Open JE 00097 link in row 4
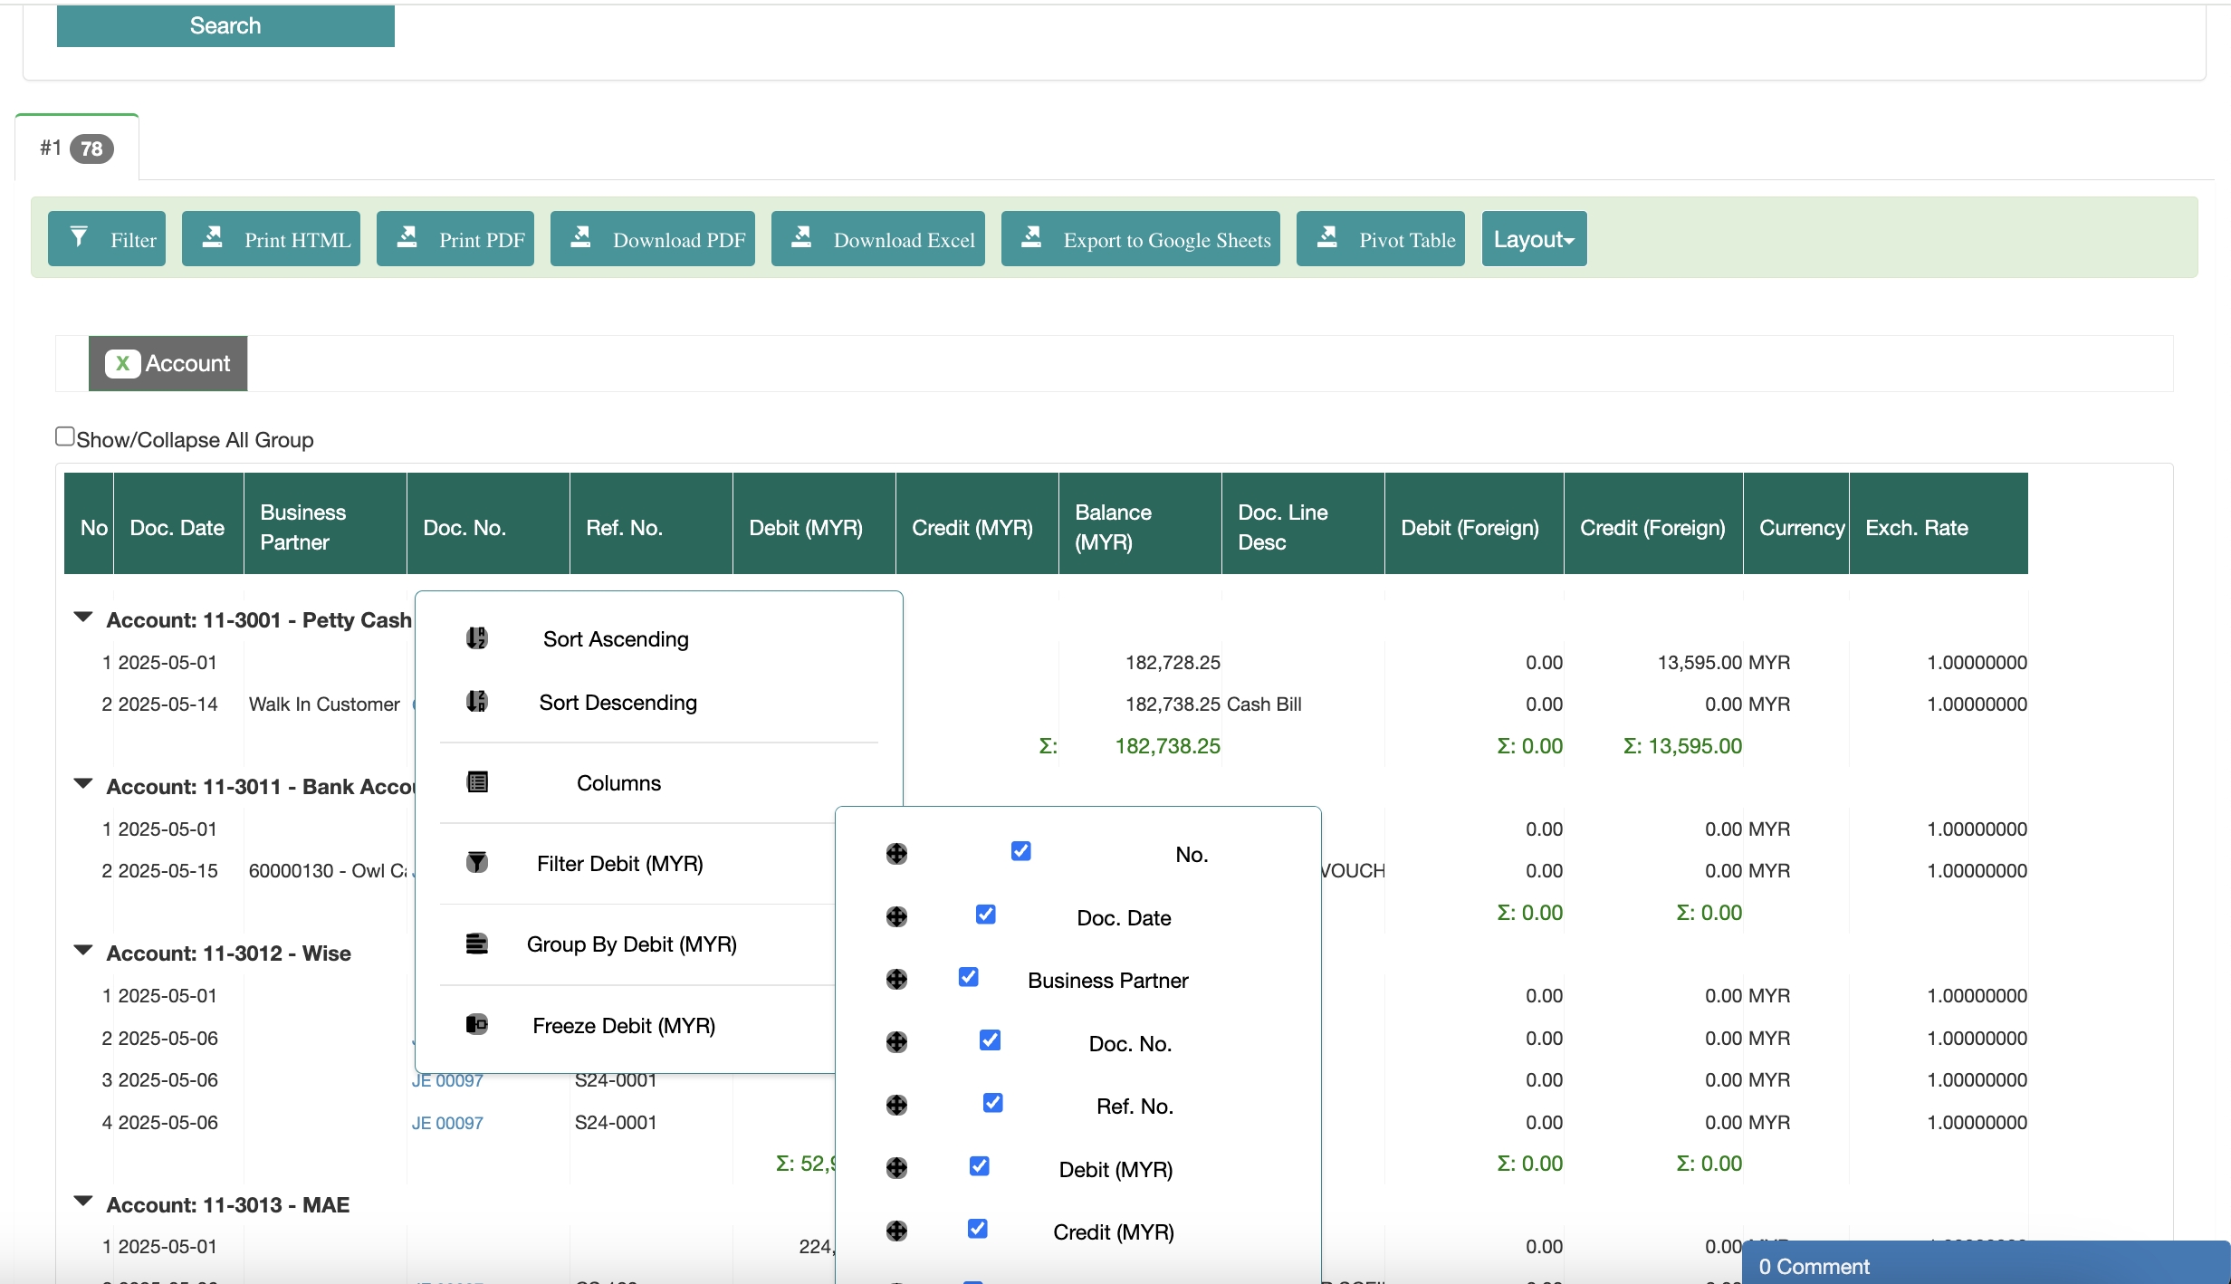 (447, 1123)
